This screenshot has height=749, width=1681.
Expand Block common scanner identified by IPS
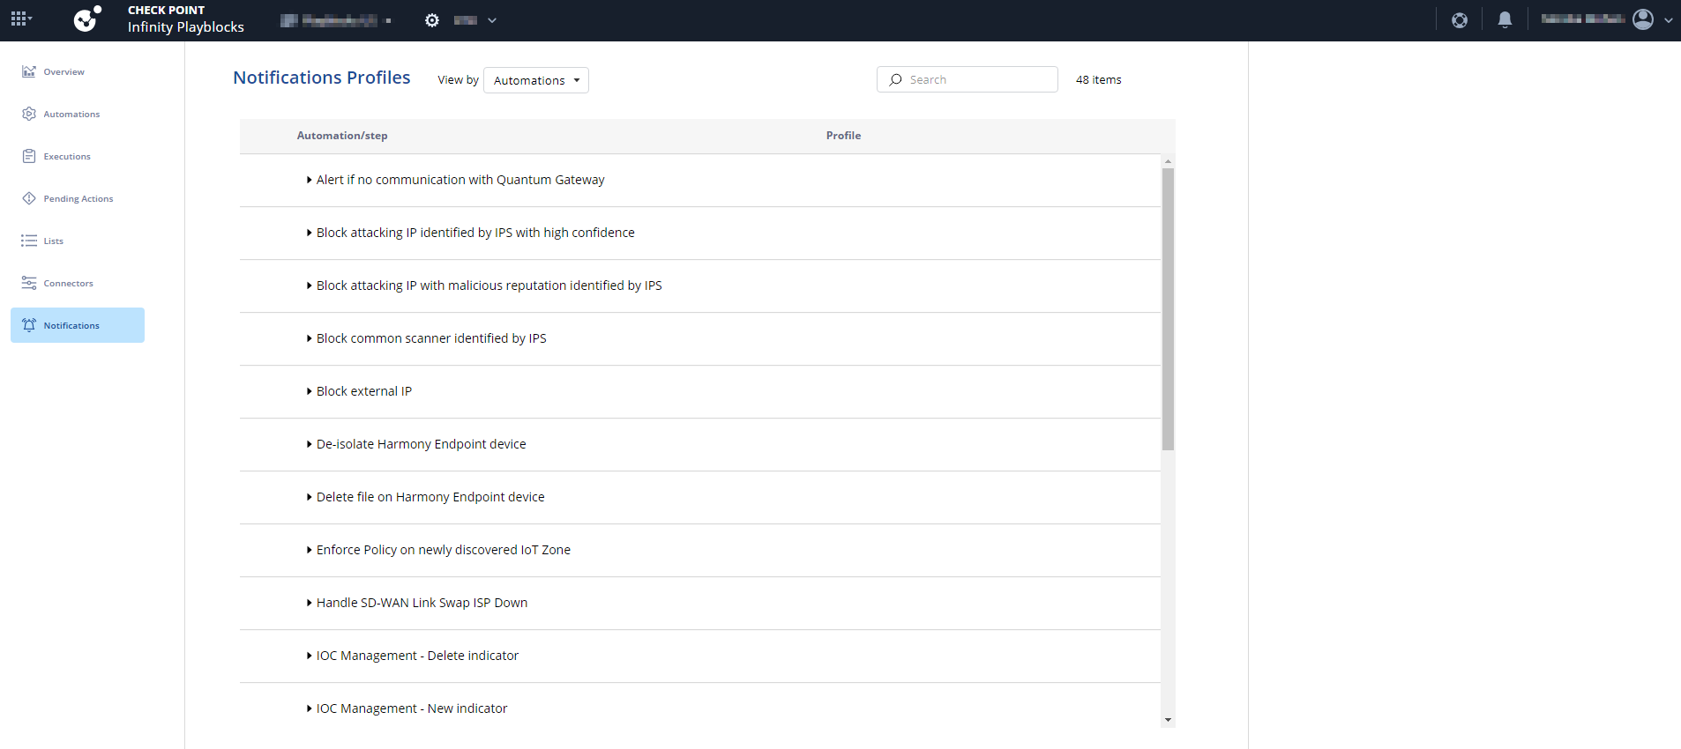tap(310, 338)
